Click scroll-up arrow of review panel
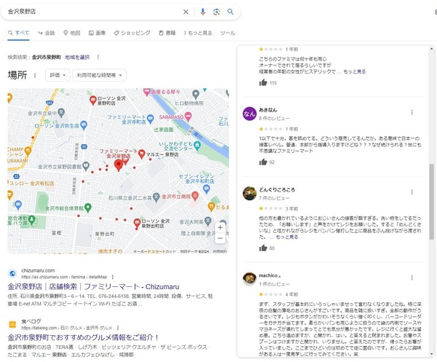The width and height of the screenshot is (437, 362). [431, 49]
